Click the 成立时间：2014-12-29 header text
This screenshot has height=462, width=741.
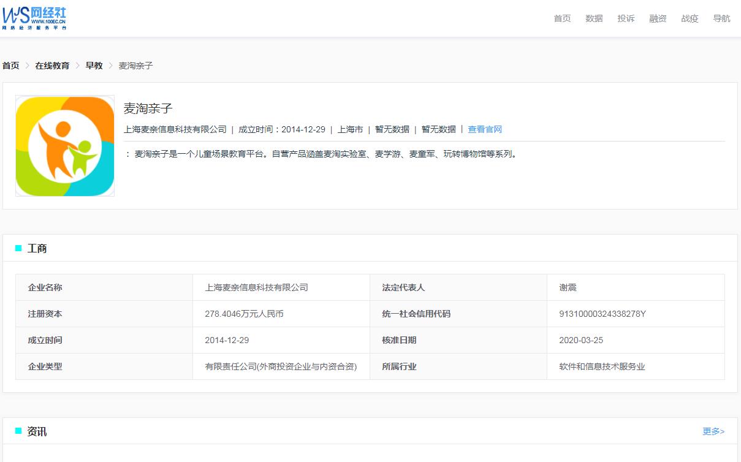point(282,129)
